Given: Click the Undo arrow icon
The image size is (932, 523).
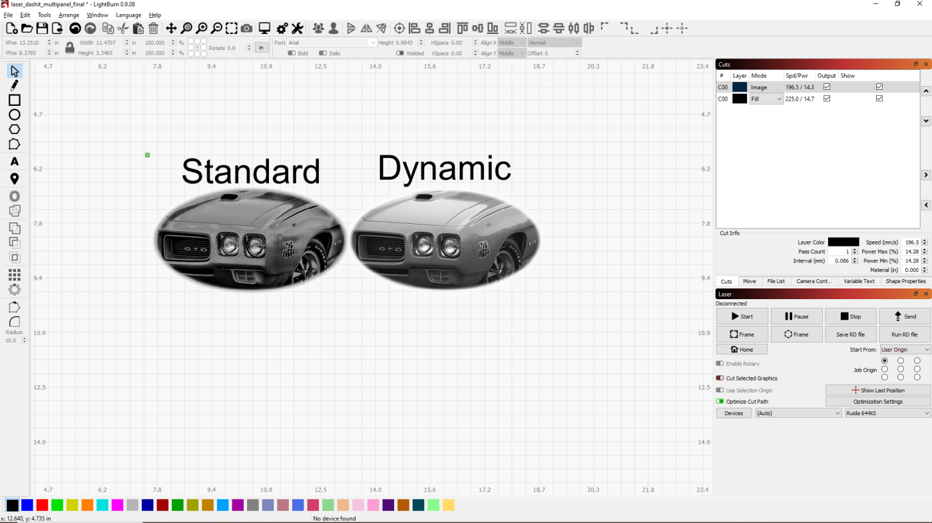Looking at the screenshot, I should click(x=75, y=28).
